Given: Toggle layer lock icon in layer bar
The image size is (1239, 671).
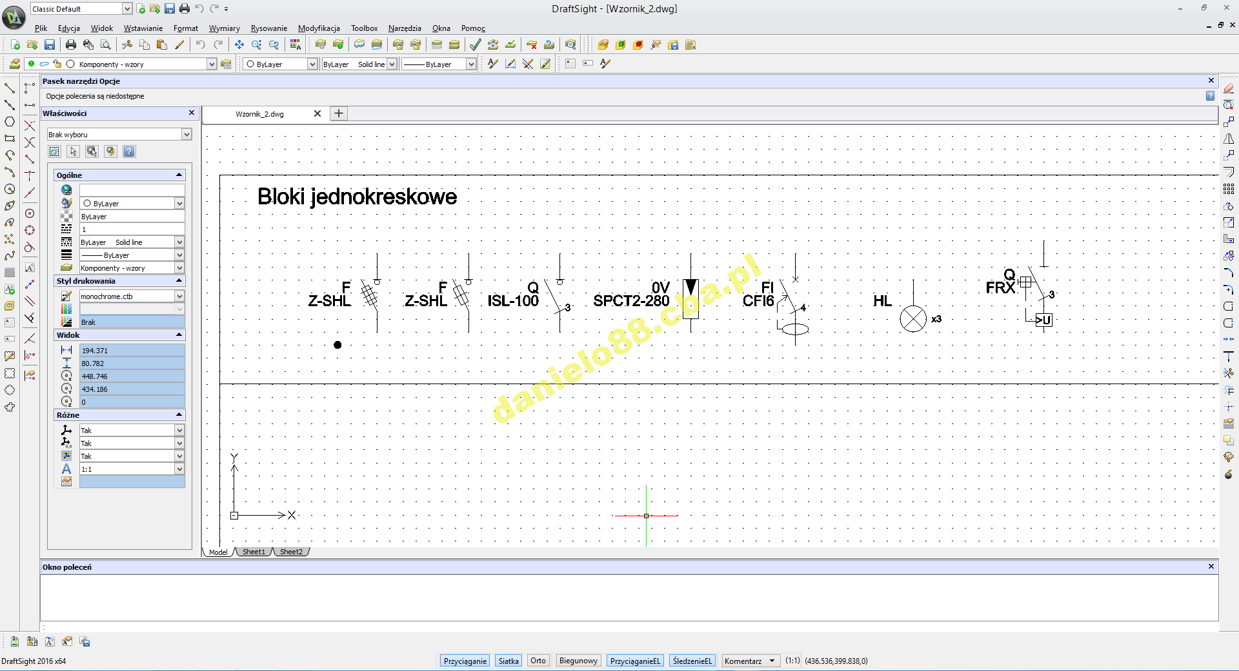Looking at the screenshot, I should click(57, 64).
